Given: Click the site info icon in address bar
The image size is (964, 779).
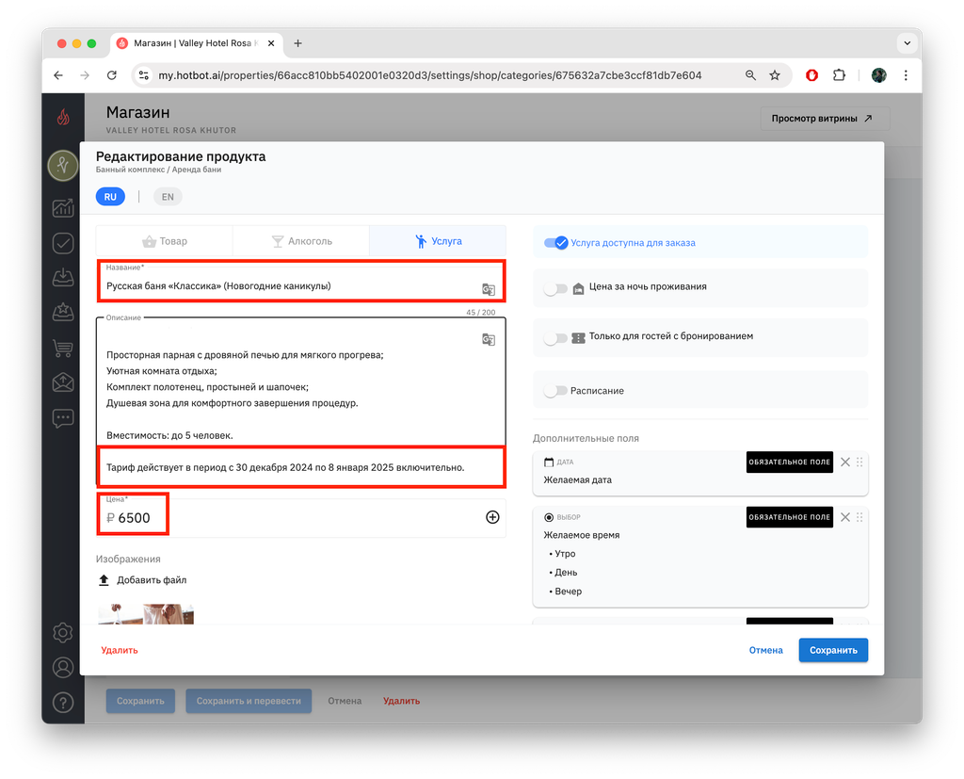Looking at the screenshot, I should pyautogui.click(x=144, y=75).
